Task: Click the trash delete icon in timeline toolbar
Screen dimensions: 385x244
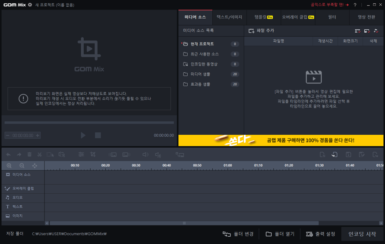Action: pos(29,154)
